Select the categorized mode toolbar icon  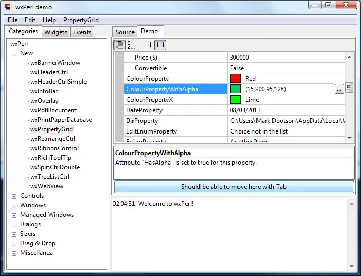coord(119,45)
